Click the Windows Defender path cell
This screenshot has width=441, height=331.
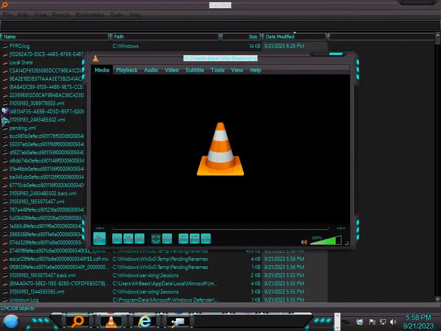[166, 300]
